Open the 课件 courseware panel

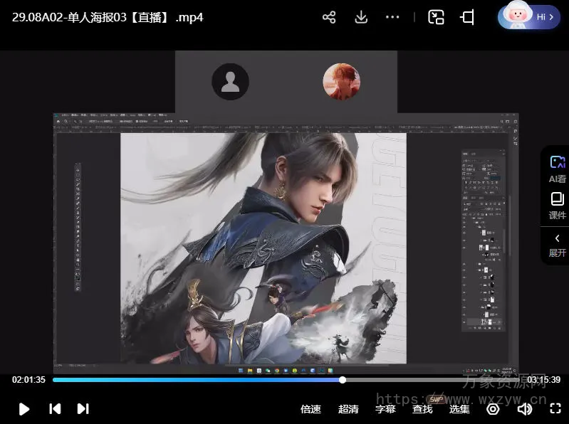[x=557, y=206]
